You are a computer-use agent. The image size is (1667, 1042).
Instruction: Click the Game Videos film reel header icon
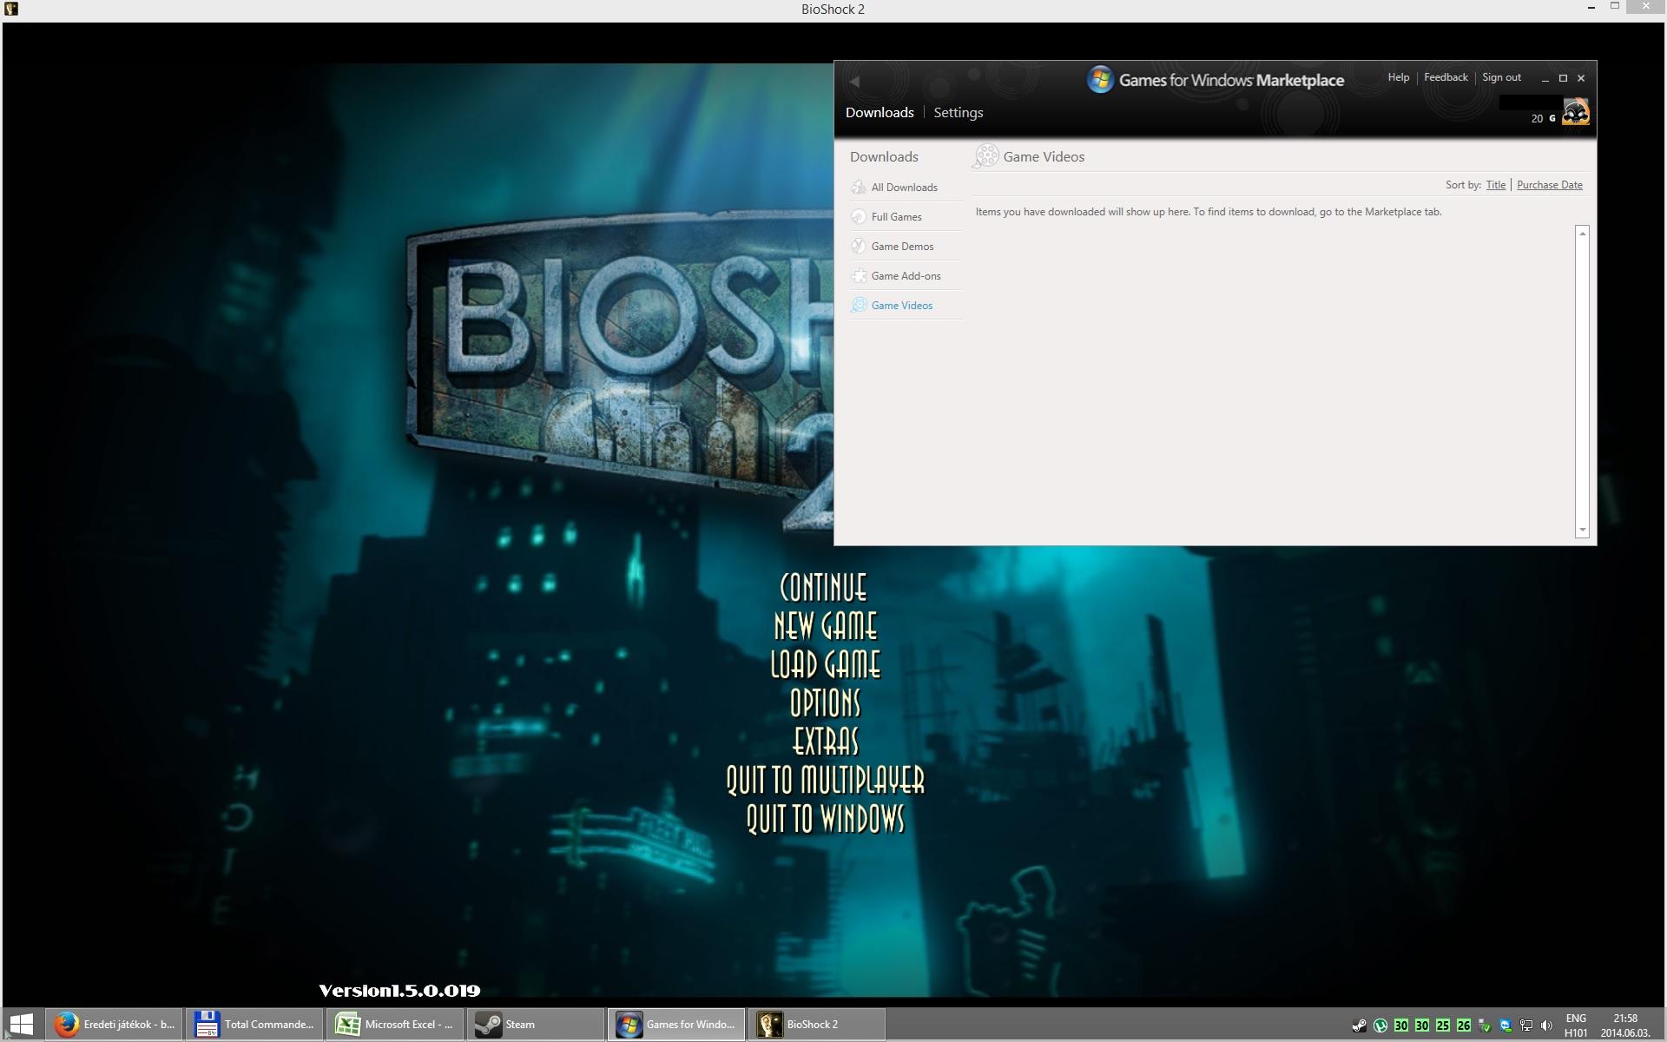coord(986,156)
